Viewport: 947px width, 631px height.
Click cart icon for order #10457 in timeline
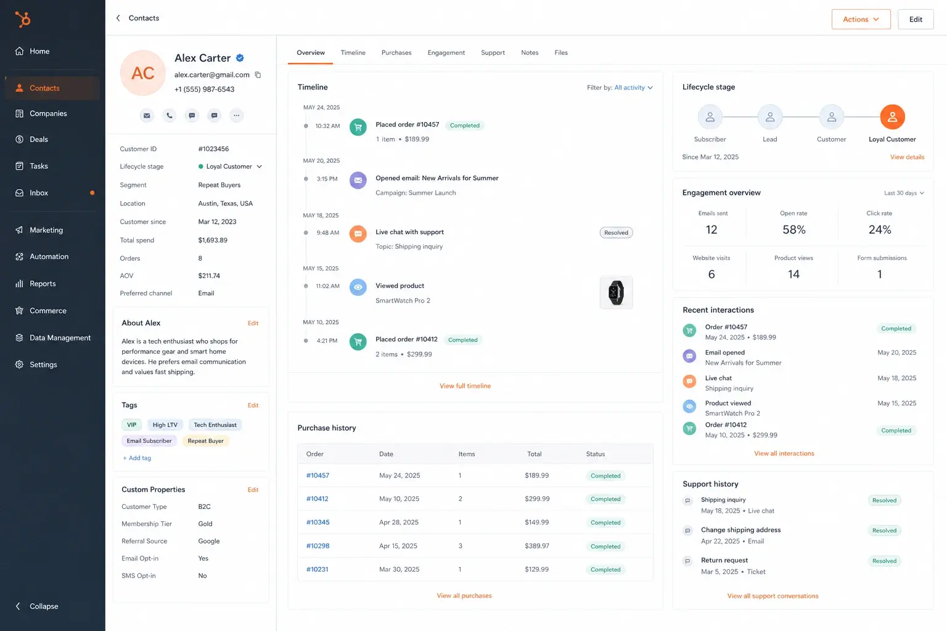coord(358,127)
